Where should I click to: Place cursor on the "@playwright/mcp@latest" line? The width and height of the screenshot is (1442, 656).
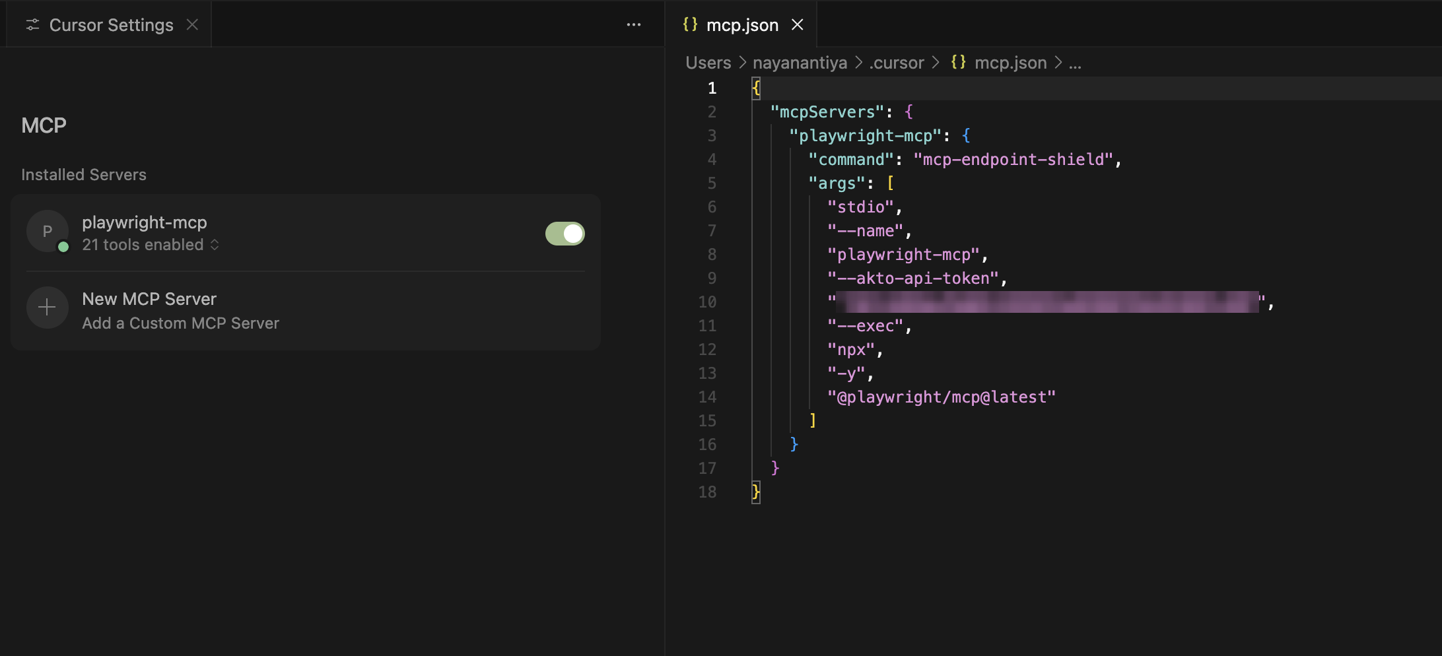pyautogui.click(x=941, y=397)
